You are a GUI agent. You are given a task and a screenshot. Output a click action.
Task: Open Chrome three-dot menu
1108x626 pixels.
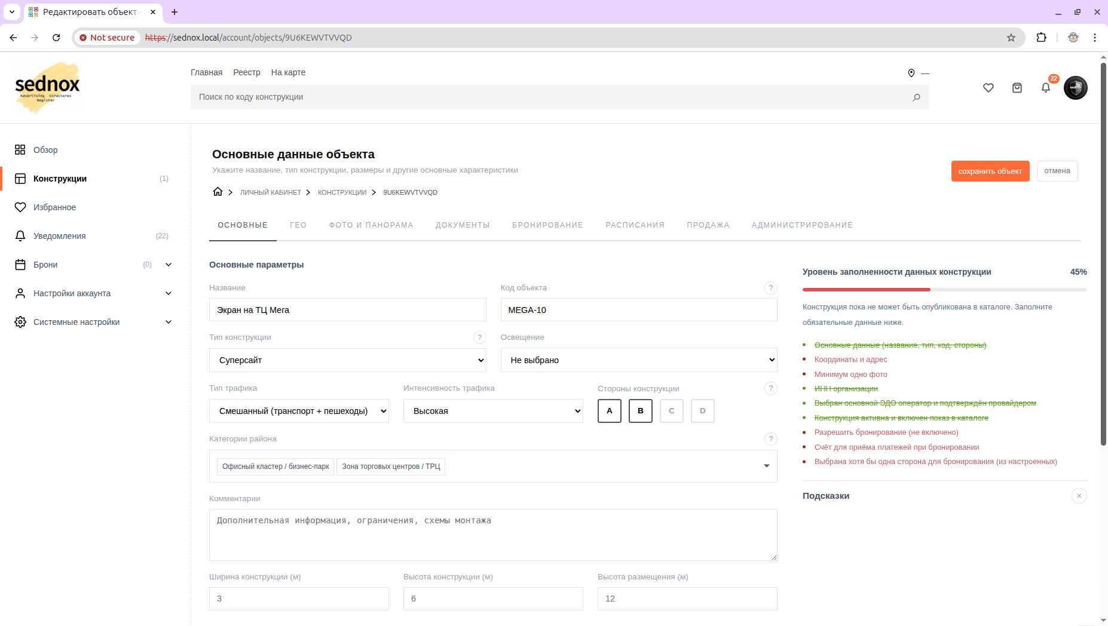[1095, 38]
